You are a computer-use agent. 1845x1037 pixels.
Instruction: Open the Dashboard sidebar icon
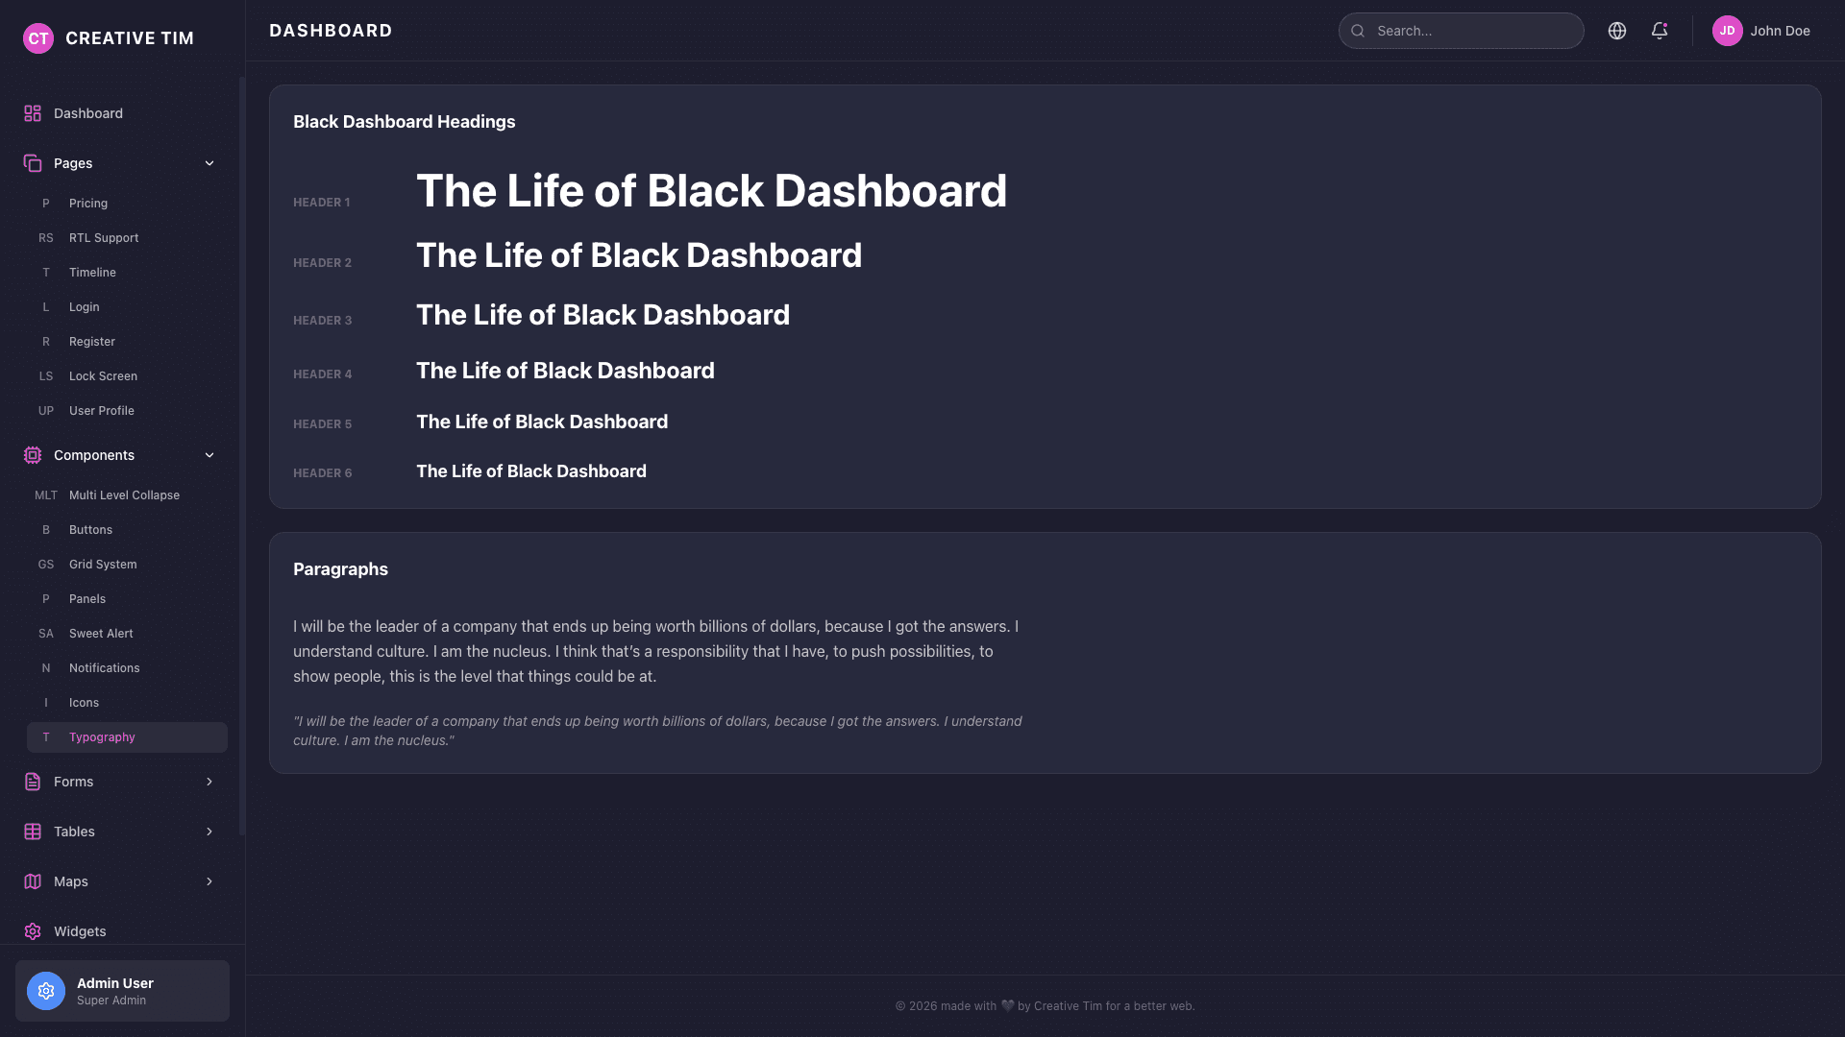[32, 112]
